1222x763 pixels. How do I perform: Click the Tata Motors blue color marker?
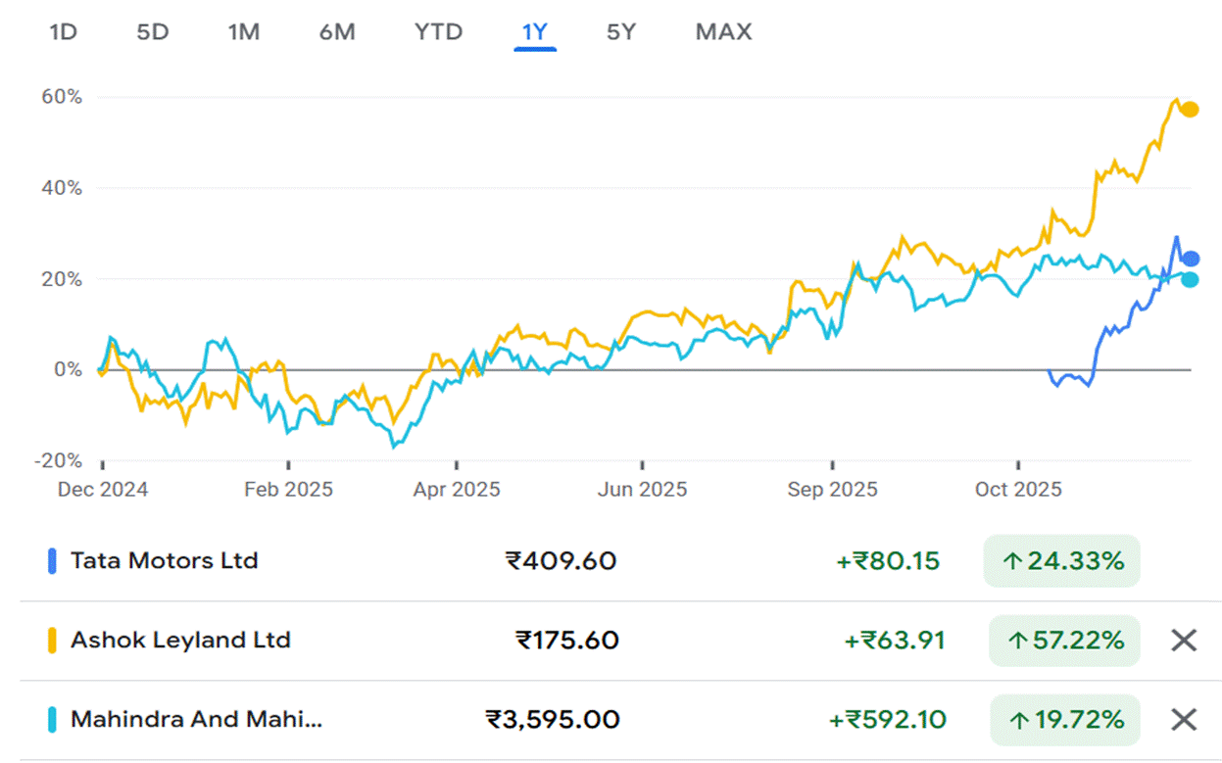[52, 561]
